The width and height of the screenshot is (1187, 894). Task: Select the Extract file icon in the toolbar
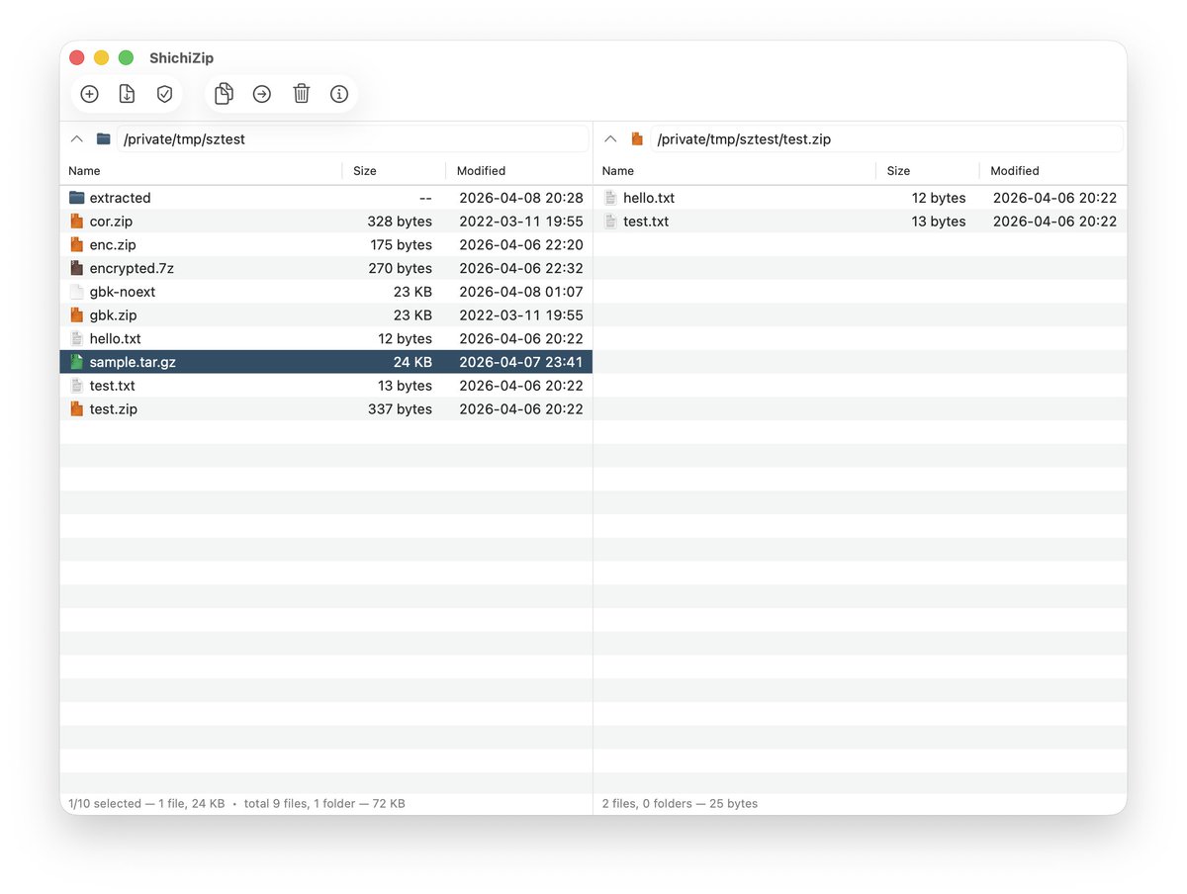[x=126, y=93]
